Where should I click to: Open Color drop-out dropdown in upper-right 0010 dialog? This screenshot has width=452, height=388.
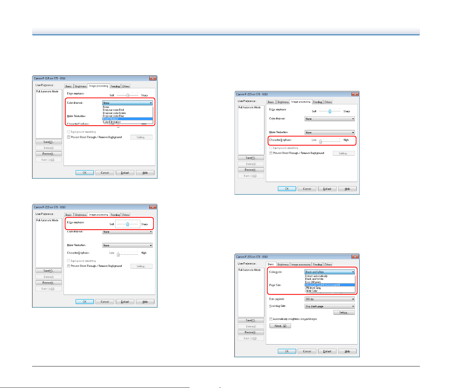330,119
